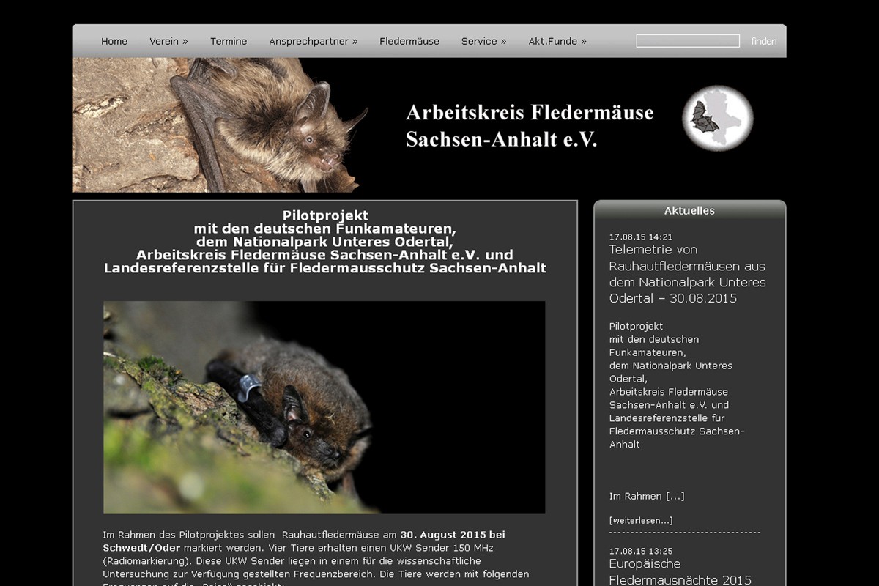Expand the Ansprechpartner » submenu
The image size is (879, 586).
[314, 42]
